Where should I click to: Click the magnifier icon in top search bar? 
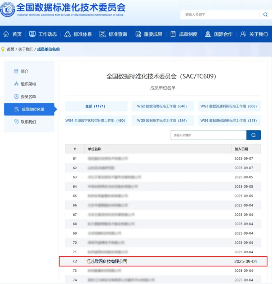click(x=265, y=15)
